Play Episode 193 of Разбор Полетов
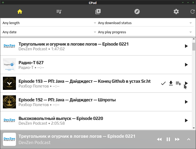This screenshot has width=196, height=149. (186, 83)
